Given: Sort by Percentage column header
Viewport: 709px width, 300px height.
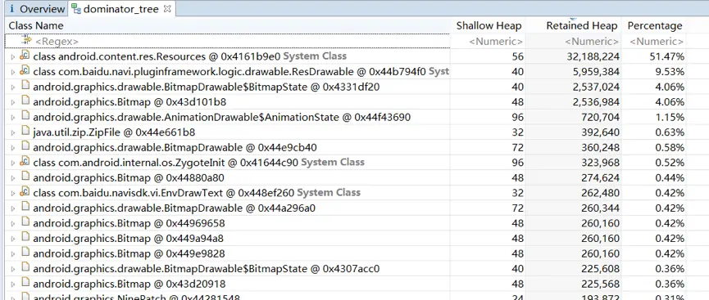Looking at the screenshot, I should 655,25.
